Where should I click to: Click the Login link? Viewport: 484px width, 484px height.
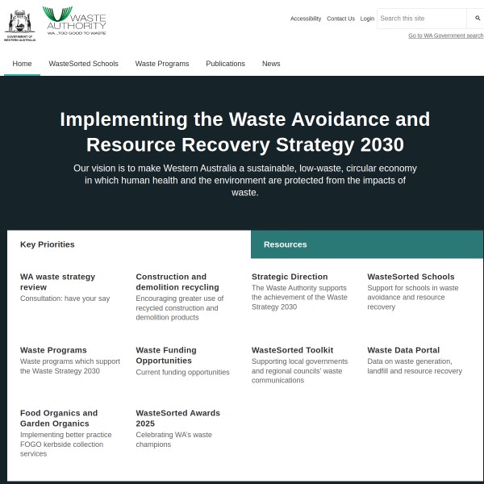367,19
